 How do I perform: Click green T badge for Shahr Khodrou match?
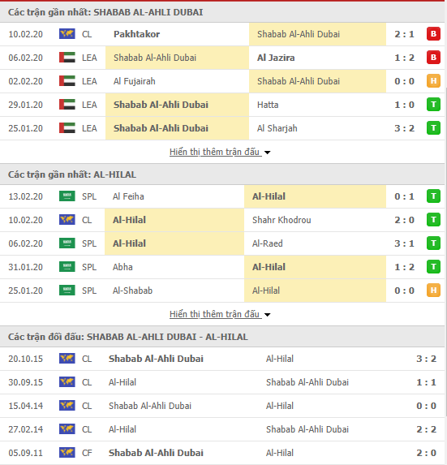[433, 220]
